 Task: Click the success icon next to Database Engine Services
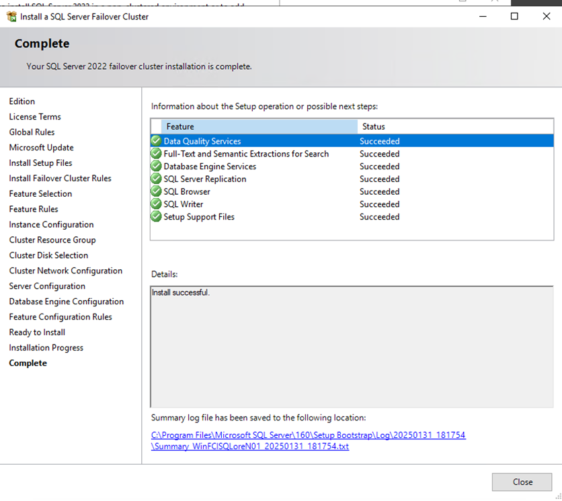tap(156, 167)
